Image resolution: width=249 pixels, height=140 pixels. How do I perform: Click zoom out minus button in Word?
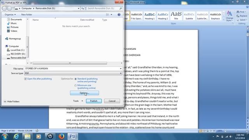tap(225, 131)
